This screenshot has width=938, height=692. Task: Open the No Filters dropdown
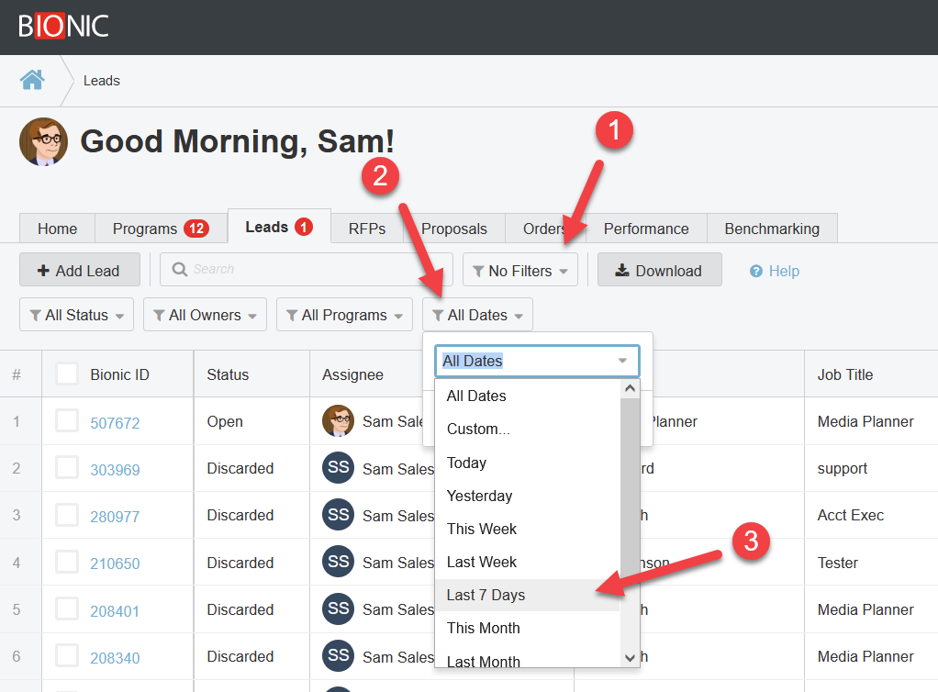tap(520, 271)
